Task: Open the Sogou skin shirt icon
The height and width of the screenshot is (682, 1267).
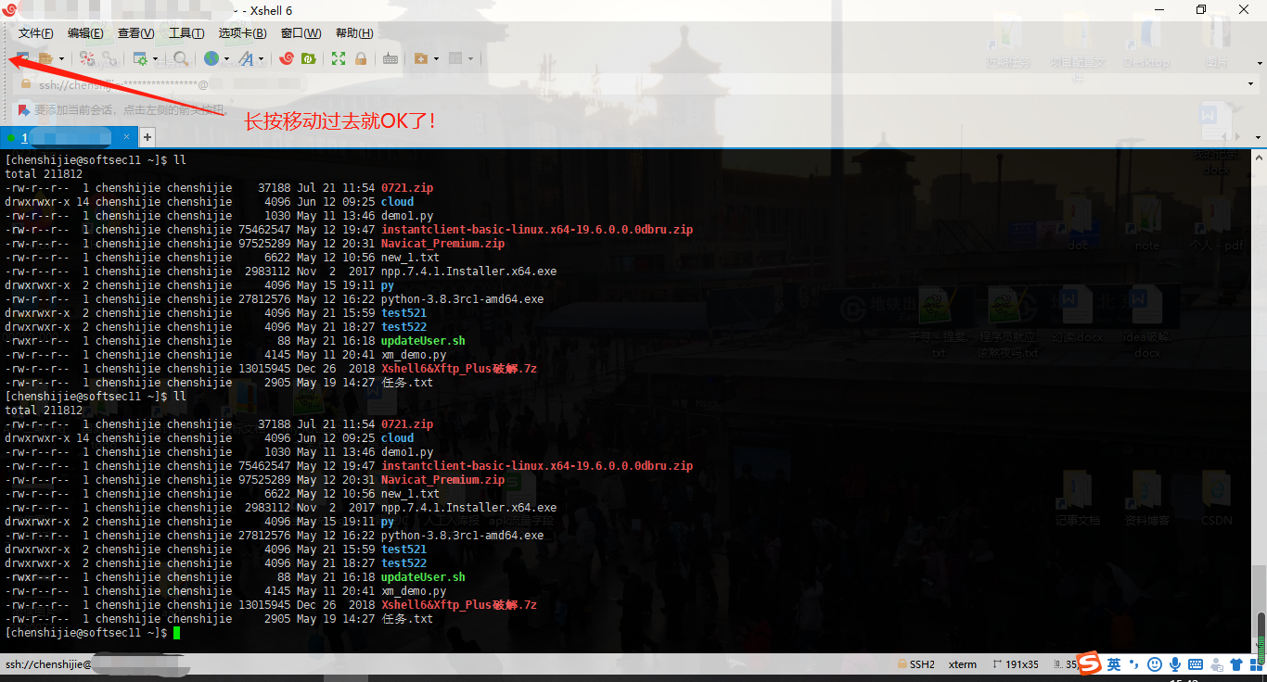Action: (x=1236, y=664)
